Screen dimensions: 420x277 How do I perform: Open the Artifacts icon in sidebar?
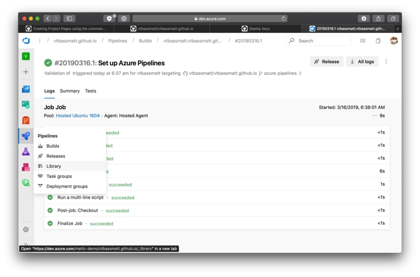[26, 167]
